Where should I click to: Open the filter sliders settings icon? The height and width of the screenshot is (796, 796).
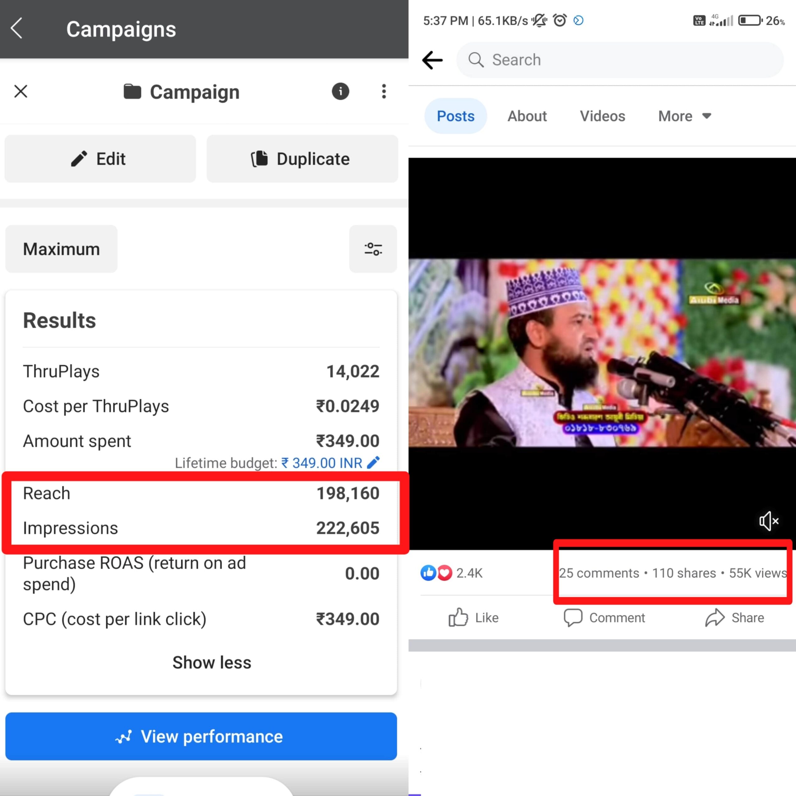[x=373, y=249]
